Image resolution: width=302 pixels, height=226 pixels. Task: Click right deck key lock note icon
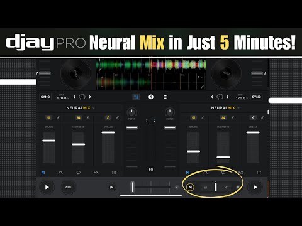266,73
